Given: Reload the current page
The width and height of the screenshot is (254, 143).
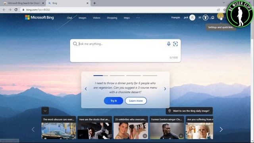Looking at the screenshot, I should click(16, 10).
